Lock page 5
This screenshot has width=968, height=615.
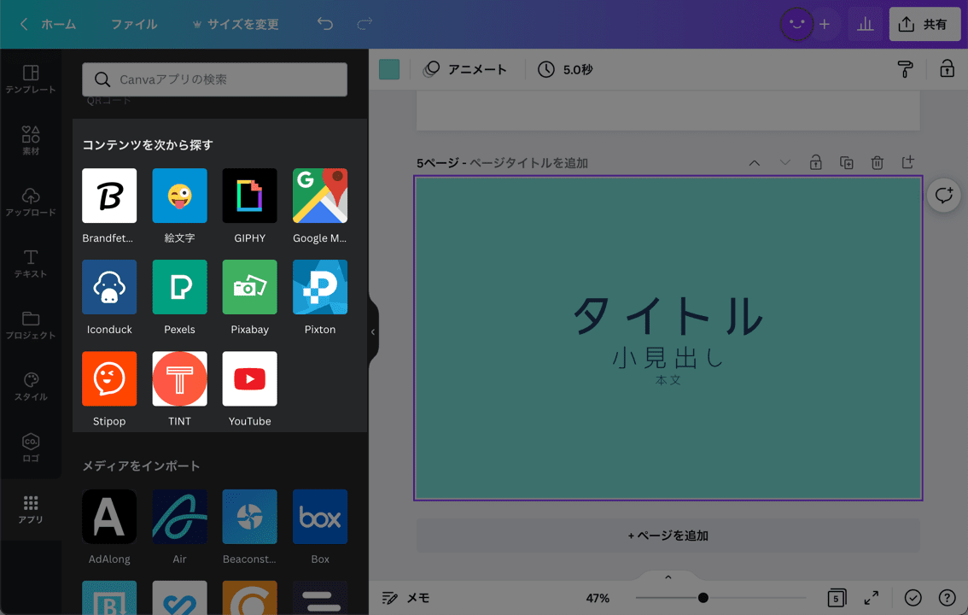(x=815, y=161)
